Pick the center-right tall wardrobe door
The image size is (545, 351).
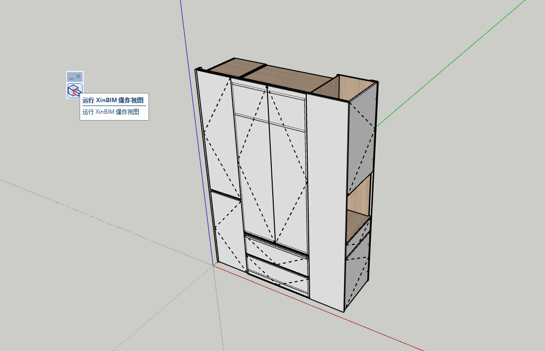coord(290,184)
